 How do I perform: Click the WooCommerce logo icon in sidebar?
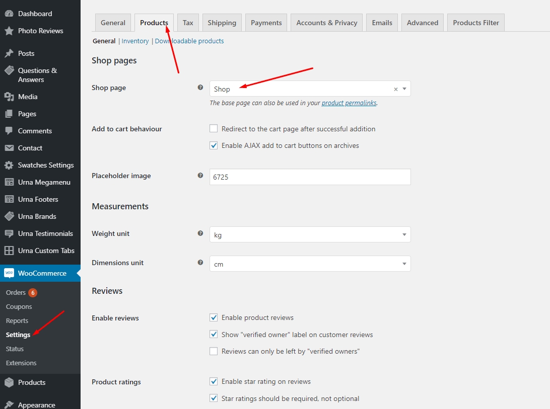click(x=9, y=273)
